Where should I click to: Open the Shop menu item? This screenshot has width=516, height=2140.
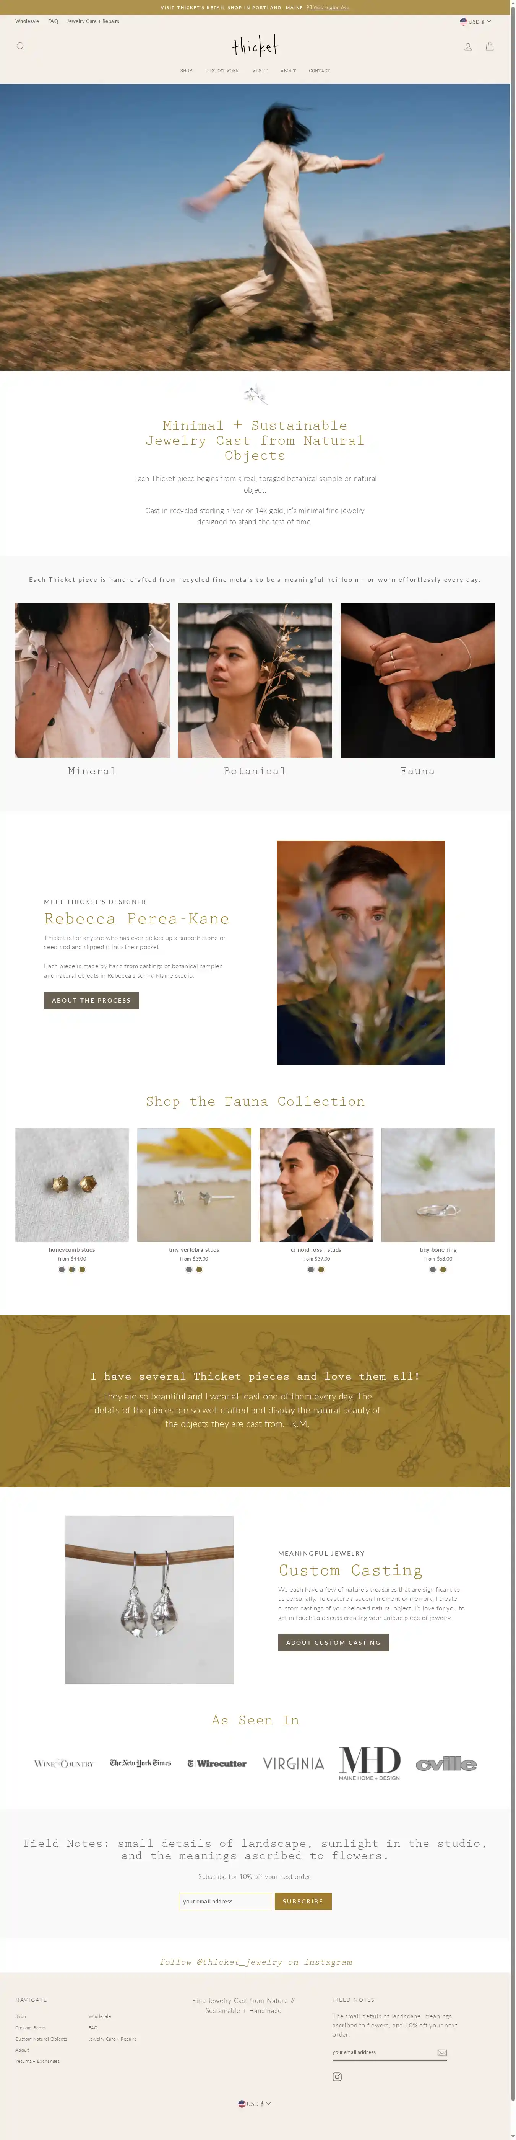(x=186, y=71)
